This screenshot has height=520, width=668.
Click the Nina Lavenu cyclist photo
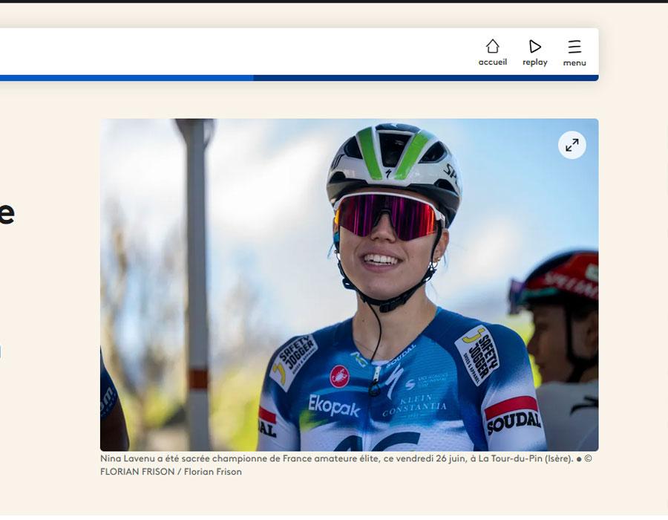(x=349, y=285)
